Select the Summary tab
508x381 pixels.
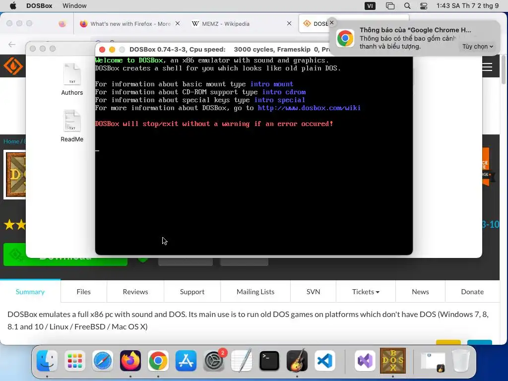[x=30, y=292]
